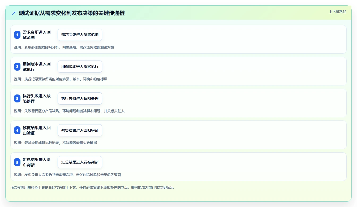
Task: Click the step 1 number badge
Action: 17,35
